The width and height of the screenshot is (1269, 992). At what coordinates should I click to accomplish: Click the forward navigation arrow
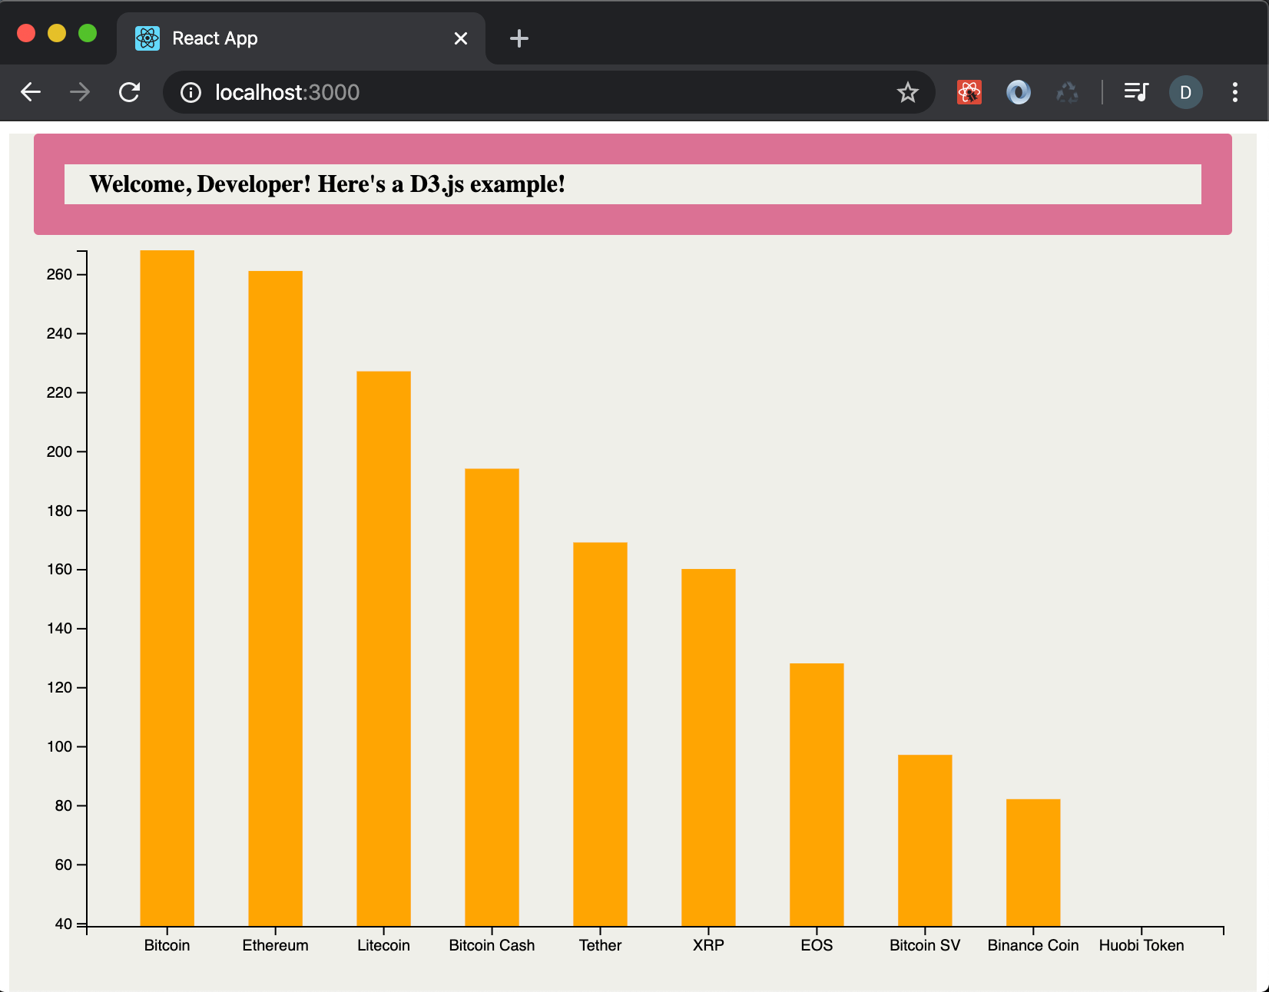tap(80, 92)
